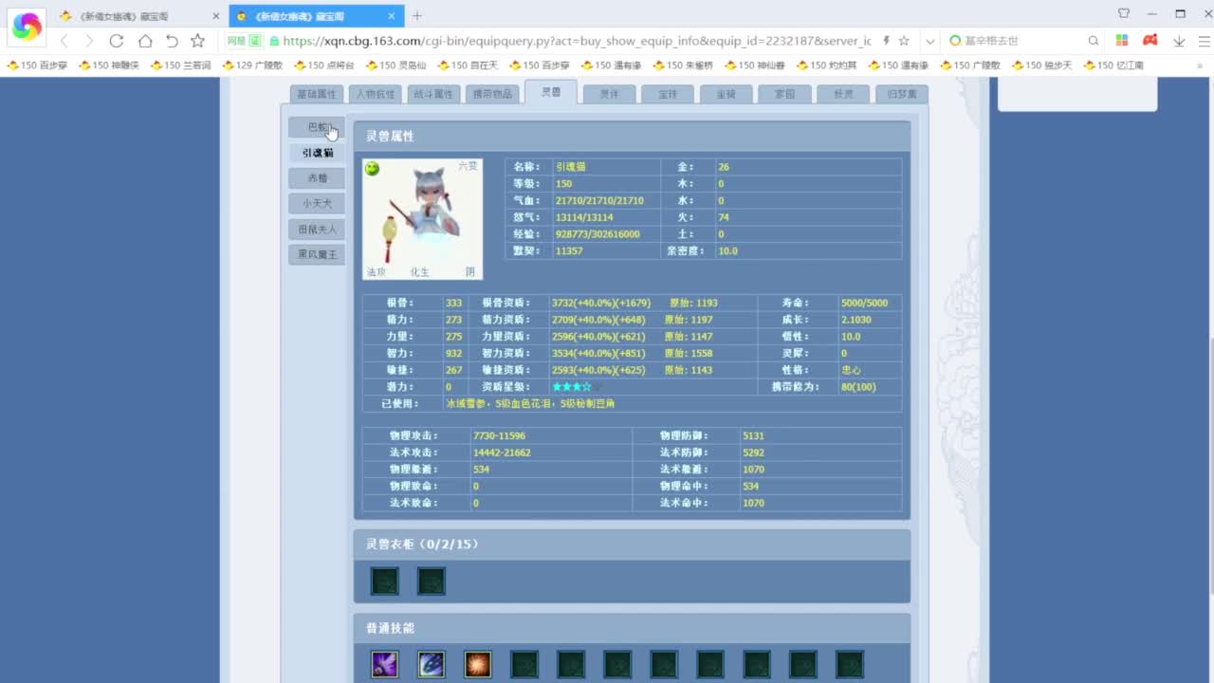Open the 150 点将台 bookmark
The height and width of the screenshot is (683, 1214).
tap(324, 65)
